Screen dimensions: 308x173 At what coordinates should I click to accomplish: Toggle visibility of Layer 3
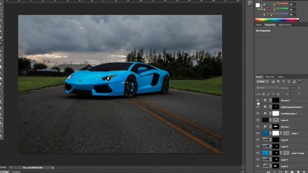coord(257,166)
